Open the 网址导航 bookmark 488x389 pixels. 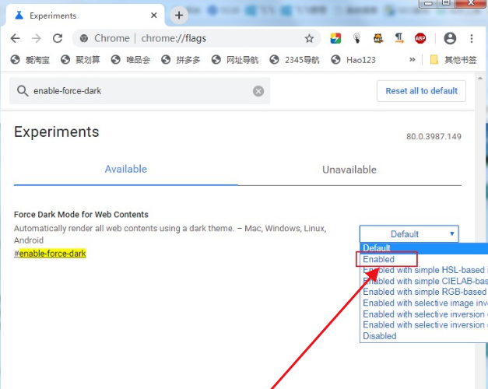point(235,59)
